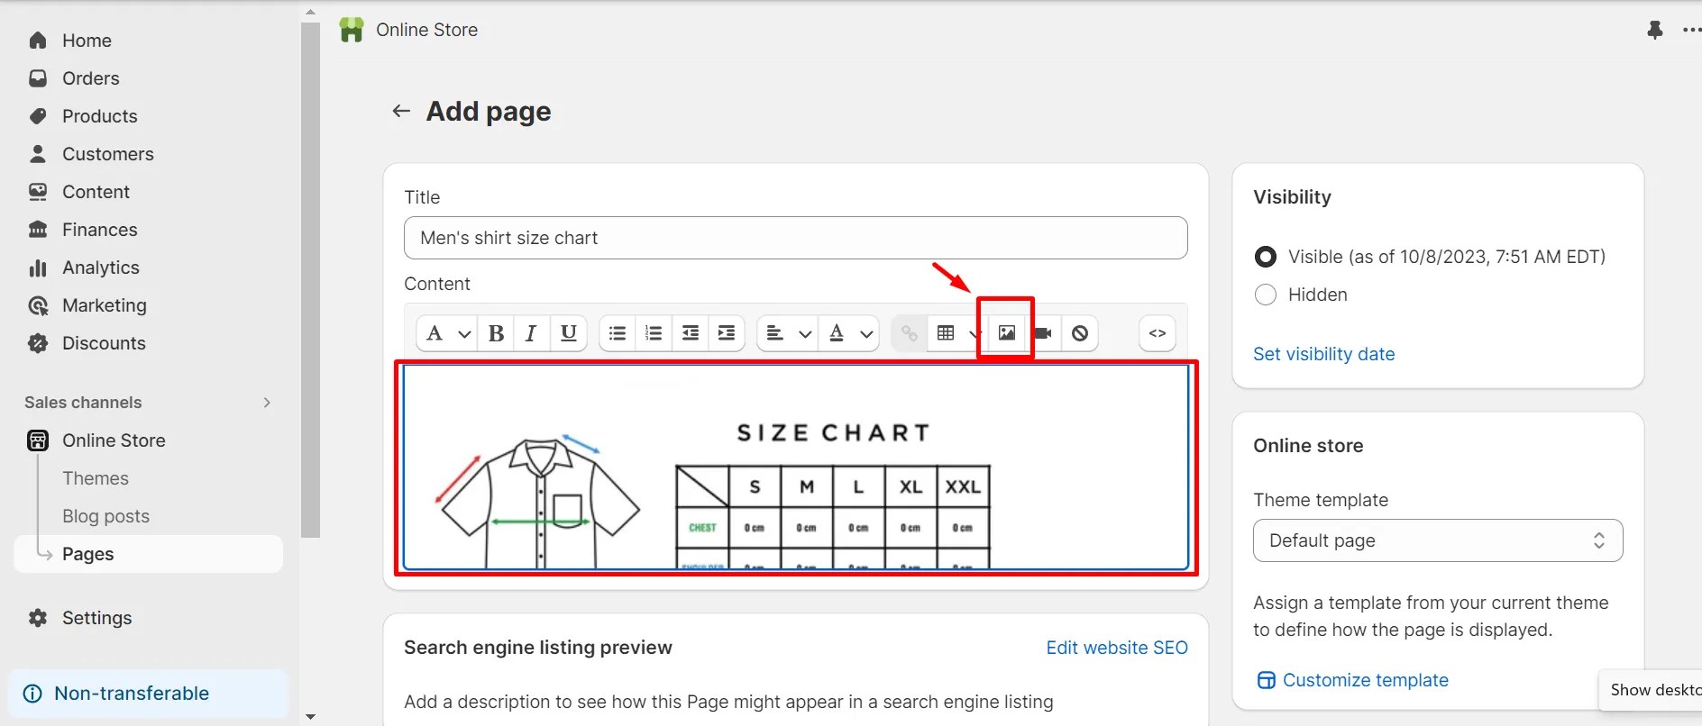Show HTML source code view
This screenshot has width=1702, height=726.
point(1158,333)
